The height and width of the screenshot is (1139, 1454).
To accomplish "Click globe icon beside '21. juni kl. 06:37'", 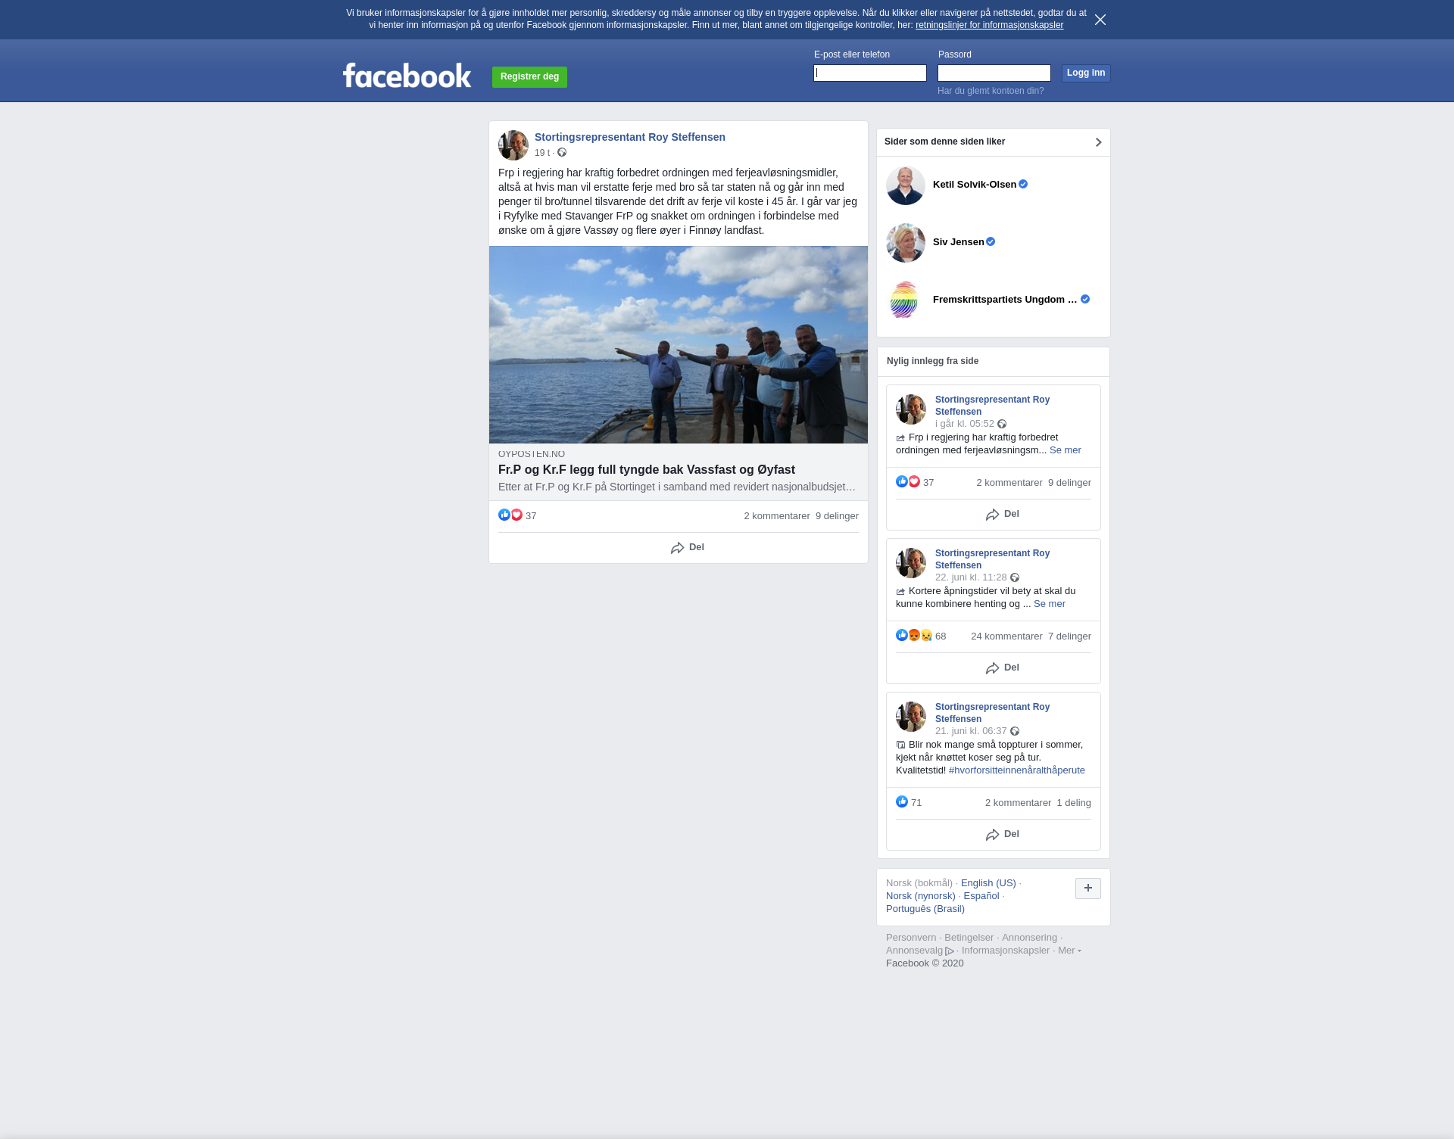I will point(1015,731).
